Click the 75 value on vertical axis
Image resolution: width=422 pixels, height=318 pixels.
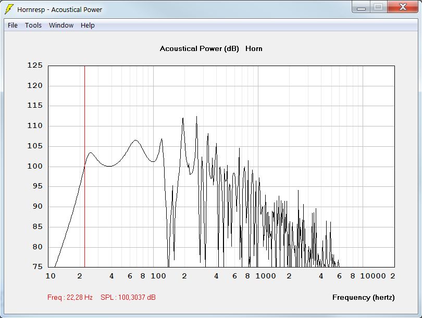coord(38,266)
